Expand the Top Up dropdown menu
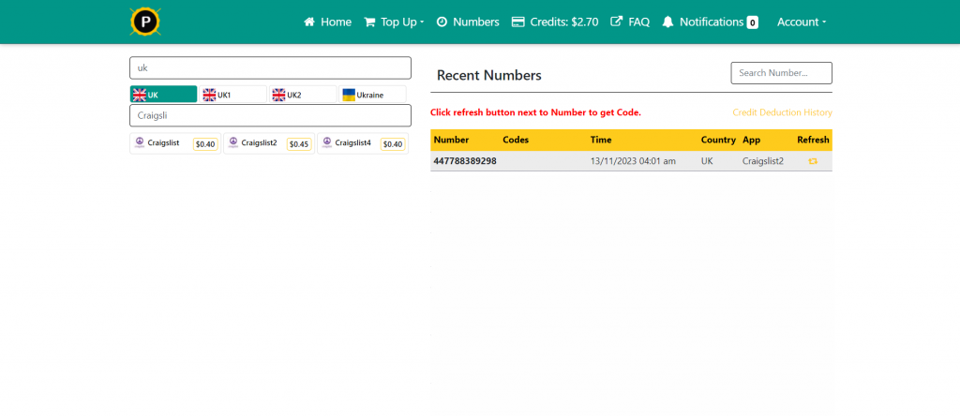960x416 pixels. click(x=394, y=22)
